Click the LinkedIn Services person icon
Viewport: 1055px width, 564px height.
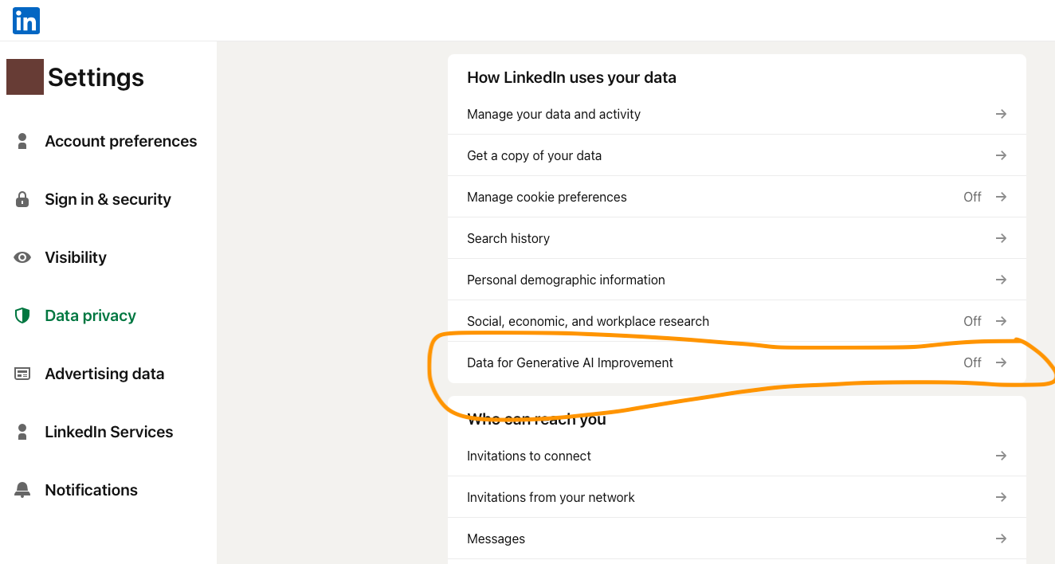[x=22, y=432]
